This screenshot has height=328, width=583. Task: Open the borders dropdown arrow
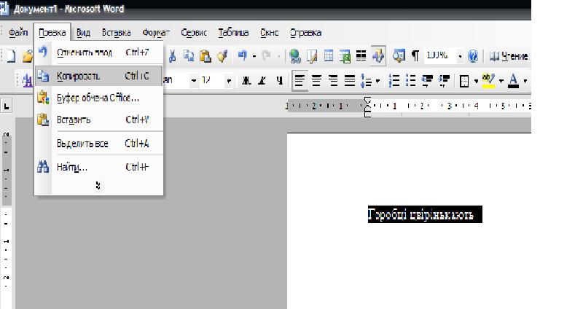click(476, 81)
